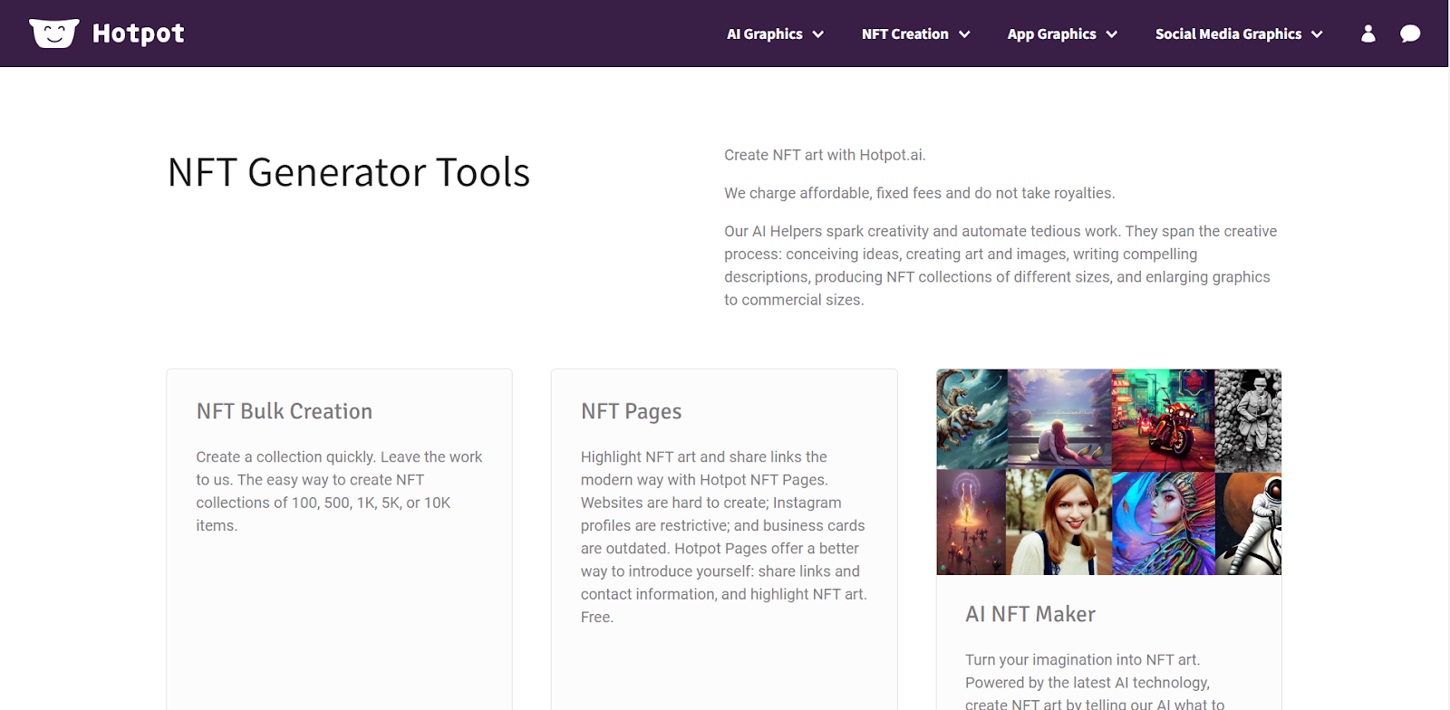
Task: Open the AI NFT Maker card title
Action: click(x=1030, y=614)
